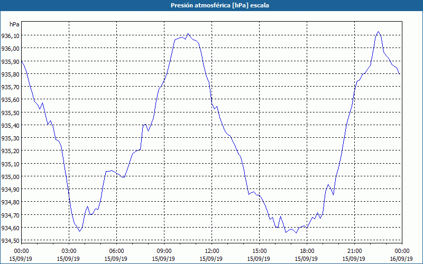Image resolution: width=423 pixels, height=264 pixels.
Task: Click the '16/09/19' date label
Action: tap(402, 259)
